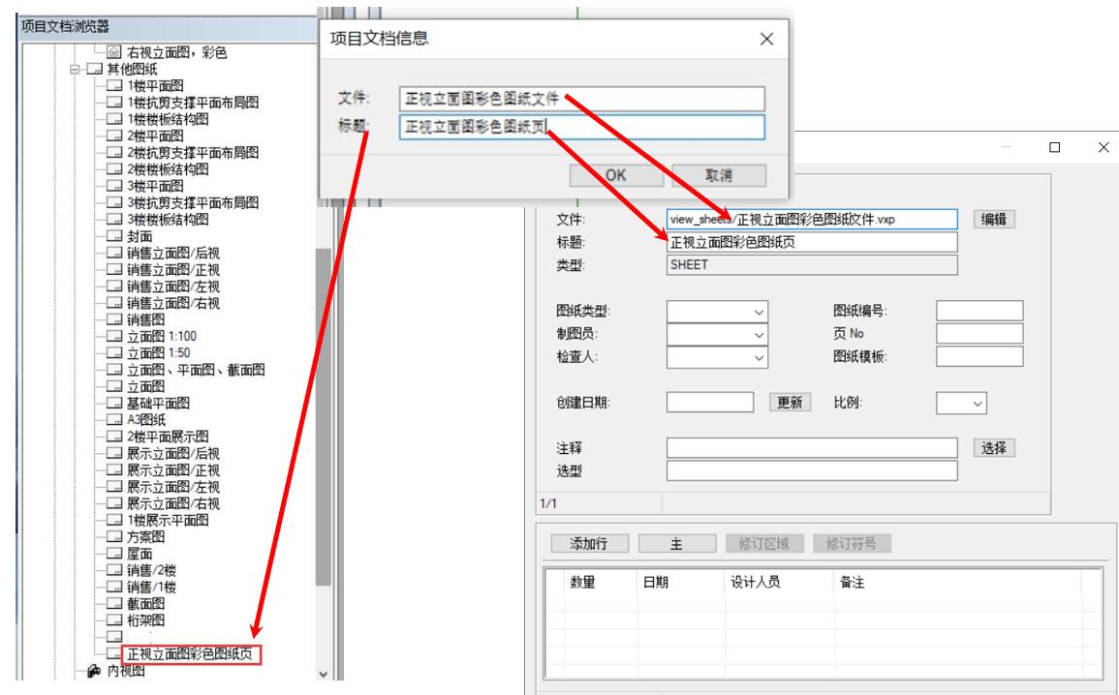Select 基础平面图 sheet

click(158, 404)
